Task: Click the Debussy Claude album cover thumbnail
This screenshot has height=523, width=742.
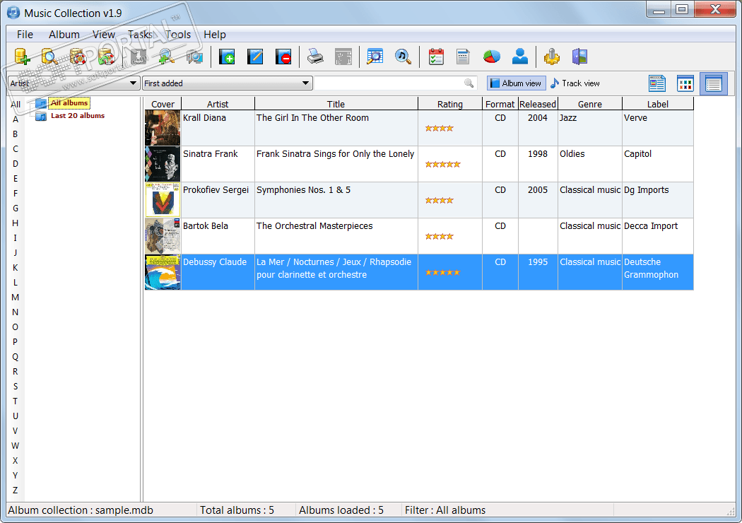Action: 163,272
